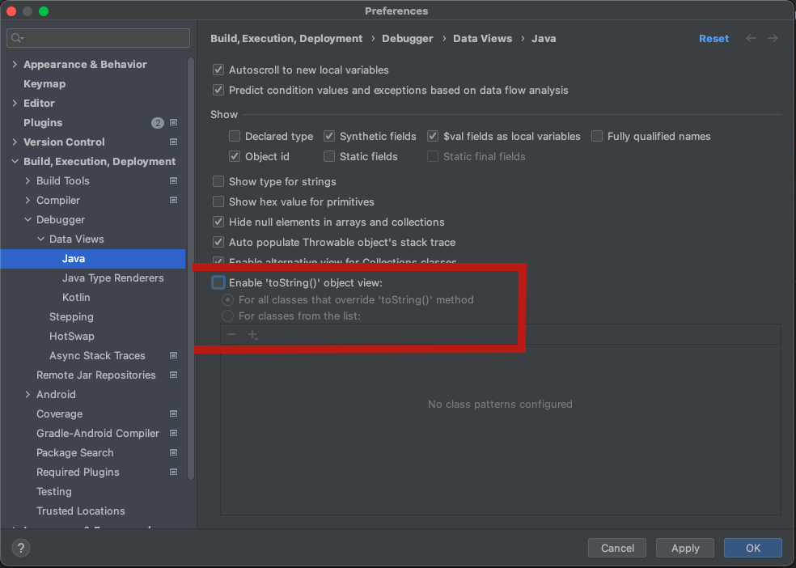Click the help question mark icon
796x568 pixels.
coord(22,548)
